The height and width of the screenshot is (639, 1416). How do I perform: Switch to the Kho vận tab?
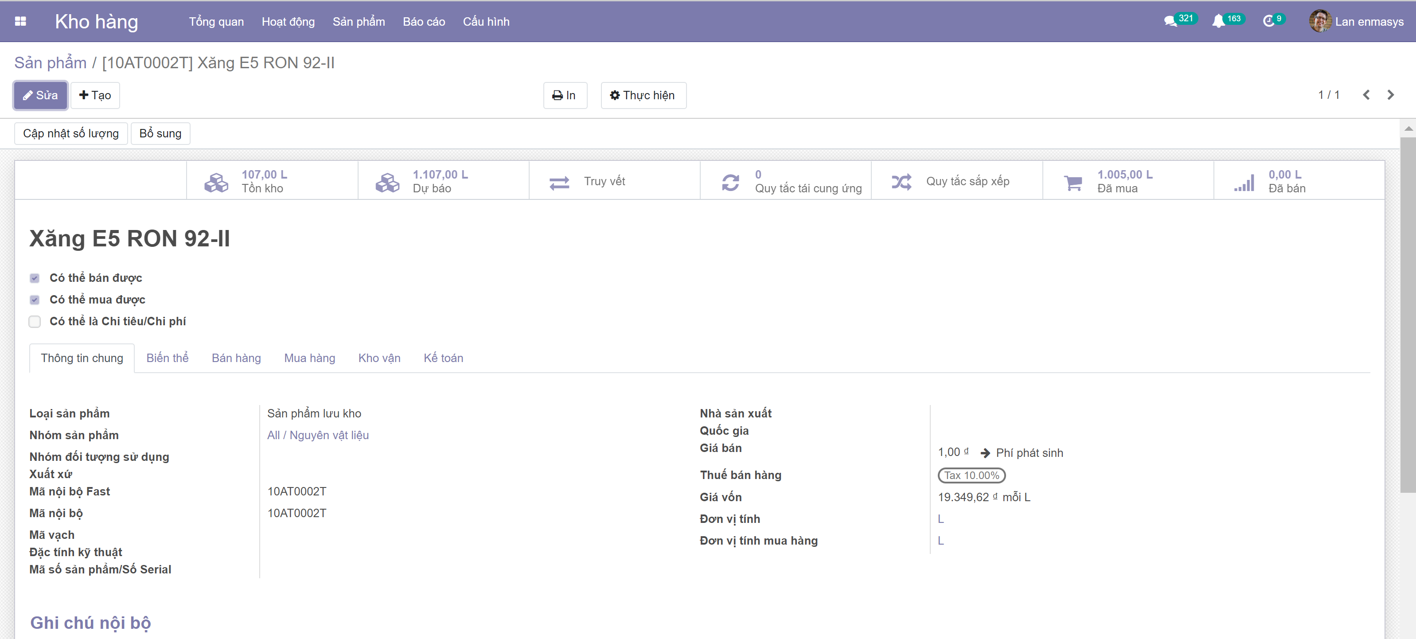click(x=379, y=358)
